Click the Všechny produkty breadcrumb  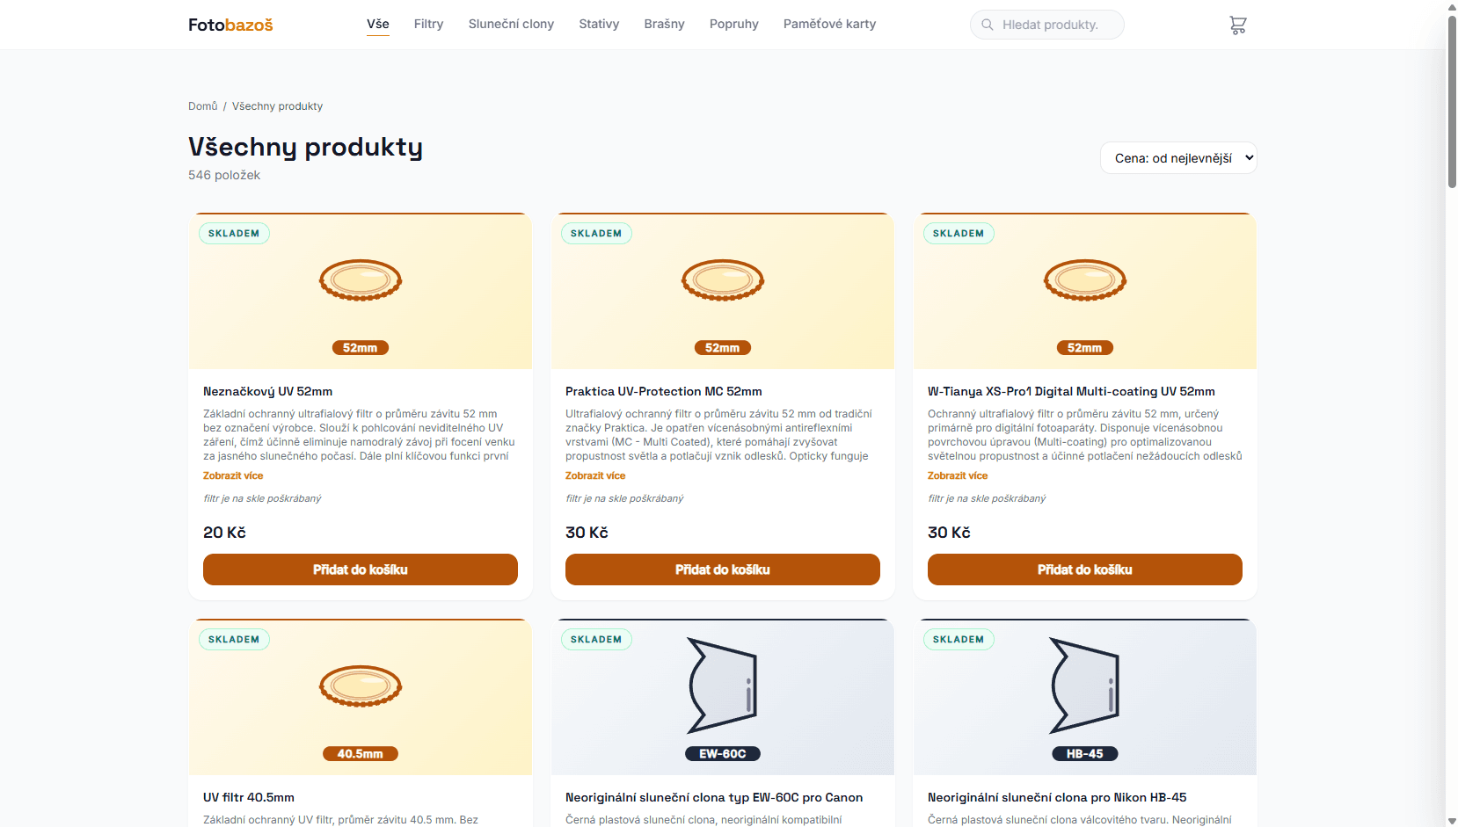click(277, 106)
